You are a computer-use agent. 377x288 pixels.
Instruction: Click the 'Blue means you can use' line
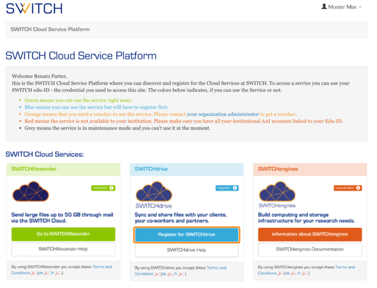(97, 107)
